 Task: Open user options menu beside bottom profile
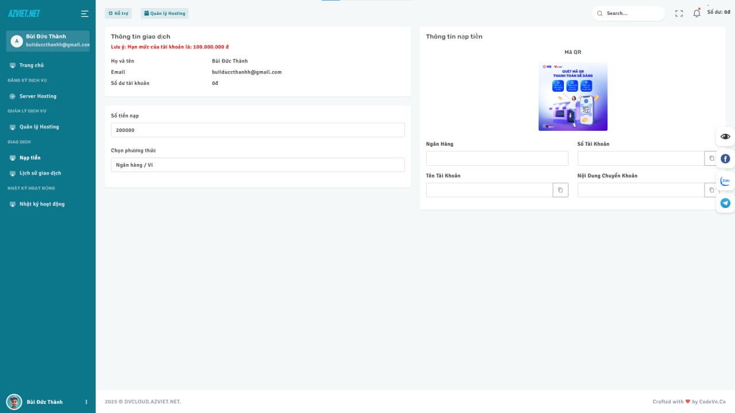coord(87,402)
